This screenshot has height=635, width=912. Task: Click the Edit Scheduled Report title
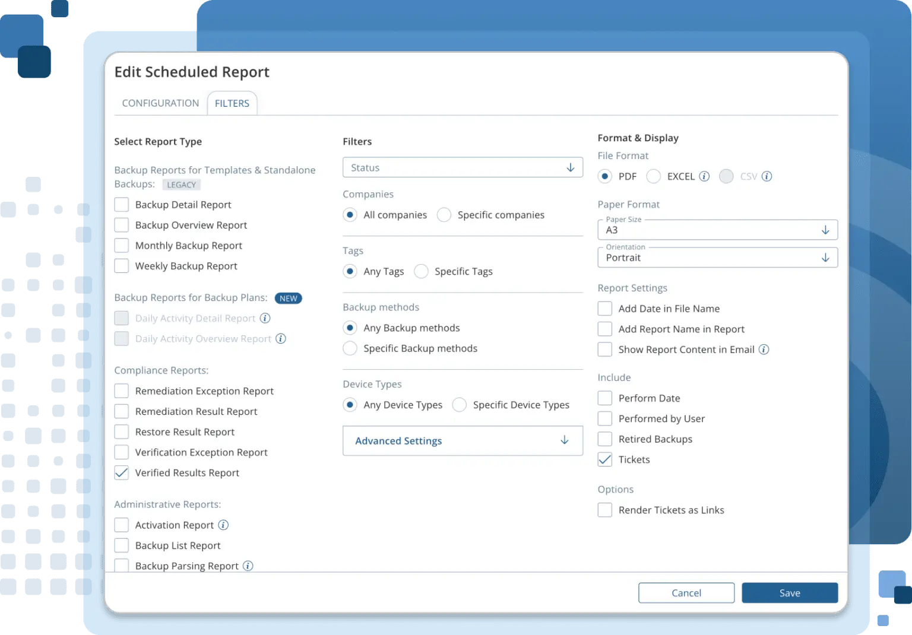click(x=192, y=72)
